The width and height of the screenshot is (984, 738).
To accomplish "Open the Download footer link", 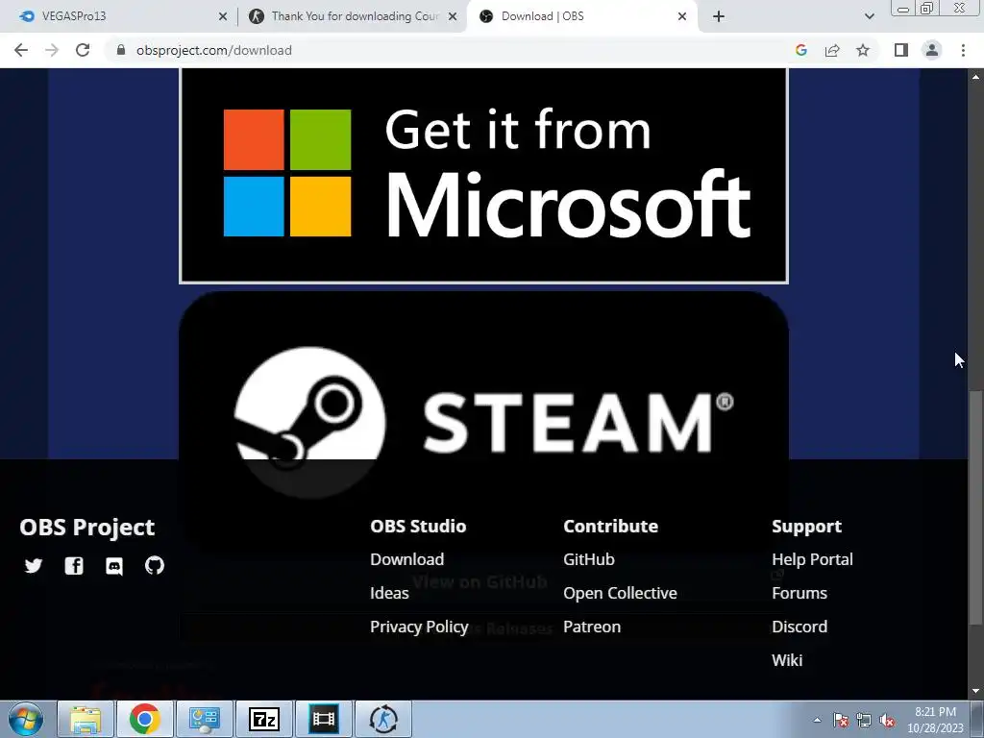I will click(406, 559).
